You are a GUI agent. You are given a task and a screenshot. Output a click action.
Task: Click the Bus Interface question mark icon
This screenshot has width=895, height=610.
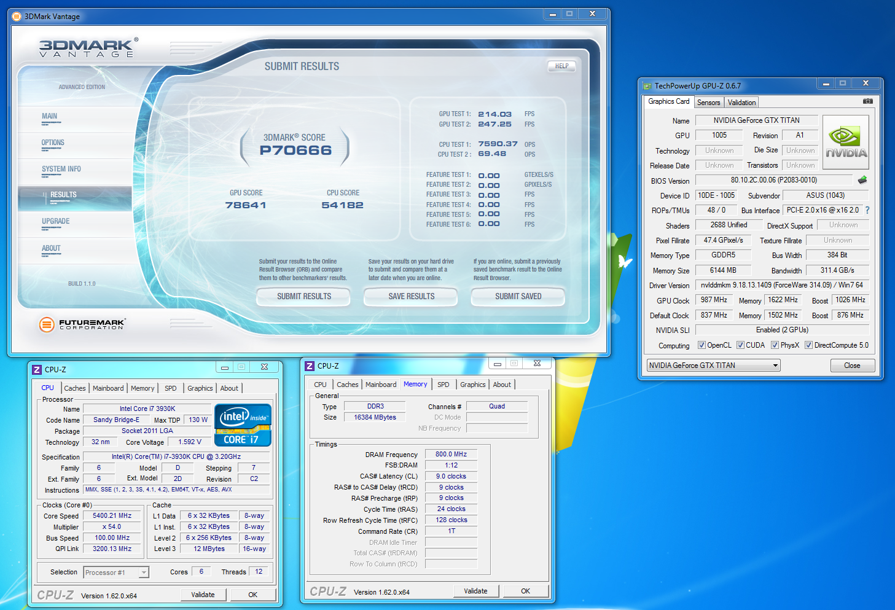point(867,210)
